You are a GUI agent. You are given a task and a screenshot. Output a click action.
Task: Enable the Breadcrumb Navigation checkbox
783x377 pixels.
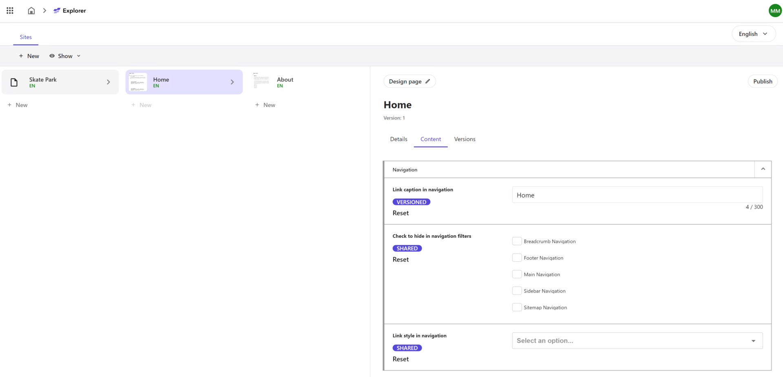coord(517,241)
